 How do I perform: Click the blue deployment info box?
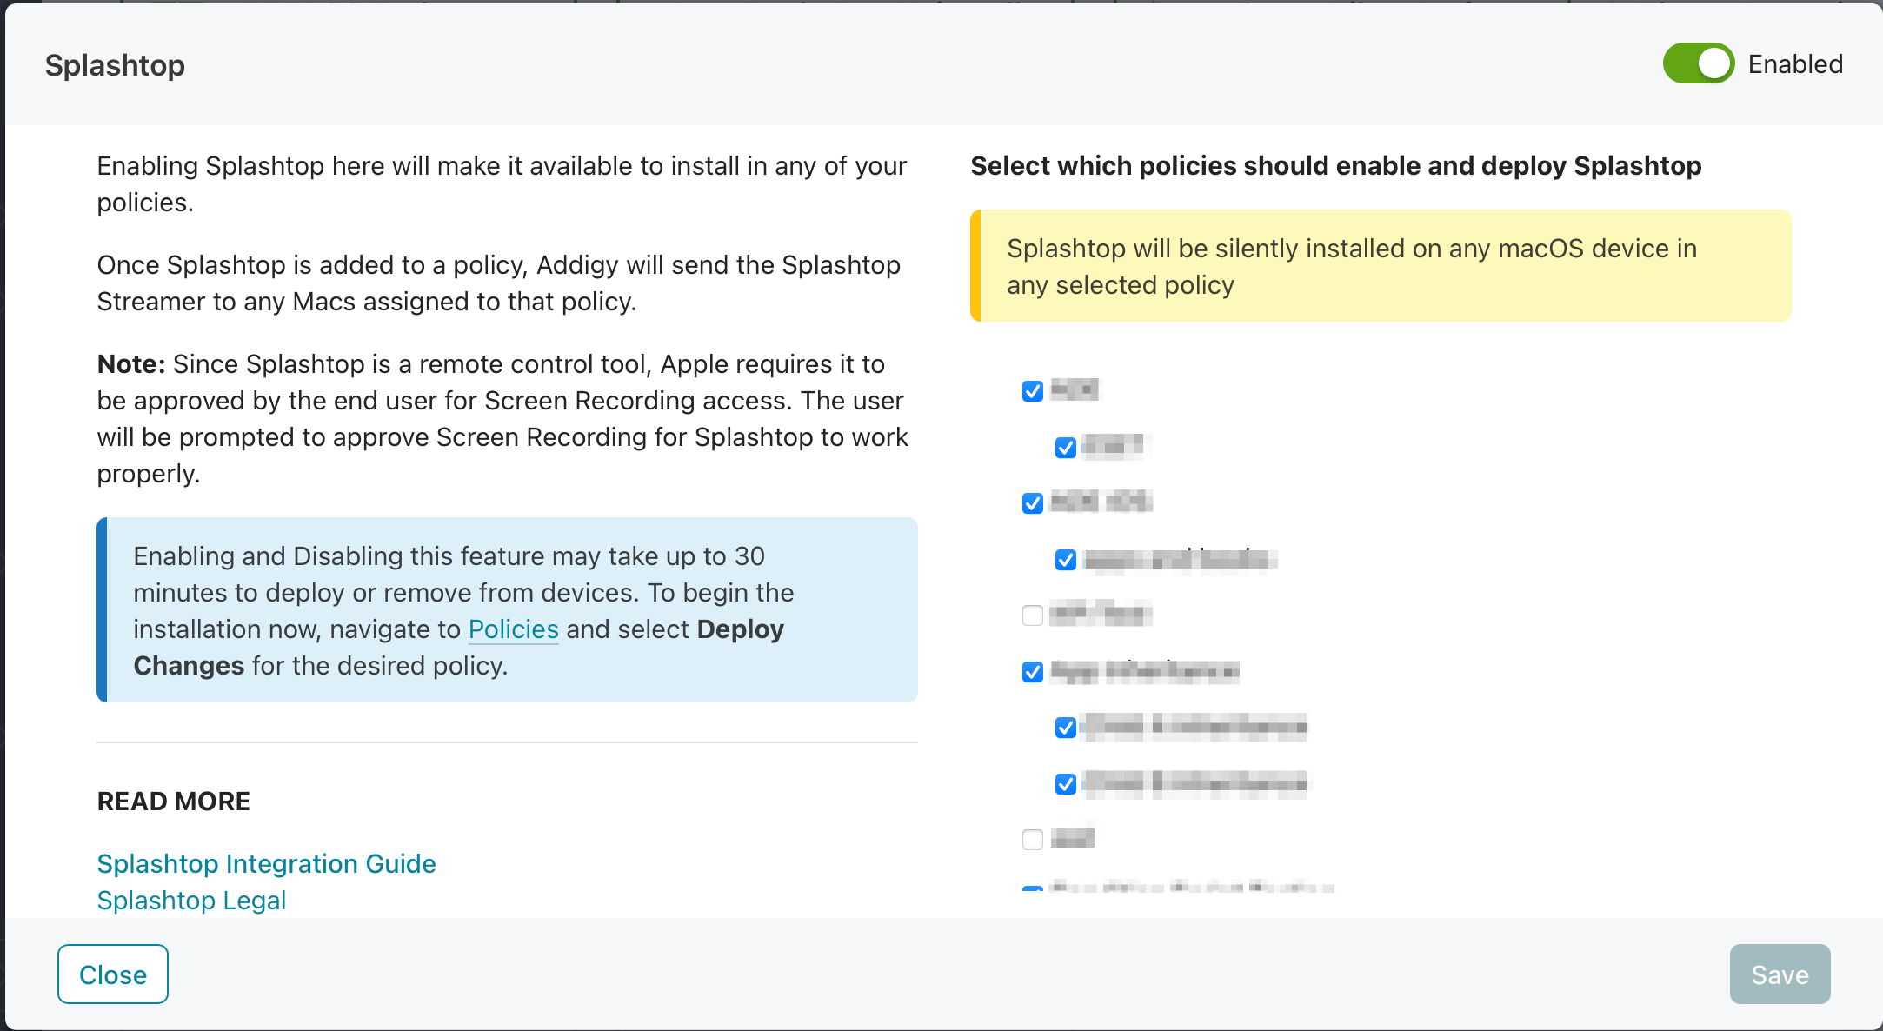coord(507,609)
